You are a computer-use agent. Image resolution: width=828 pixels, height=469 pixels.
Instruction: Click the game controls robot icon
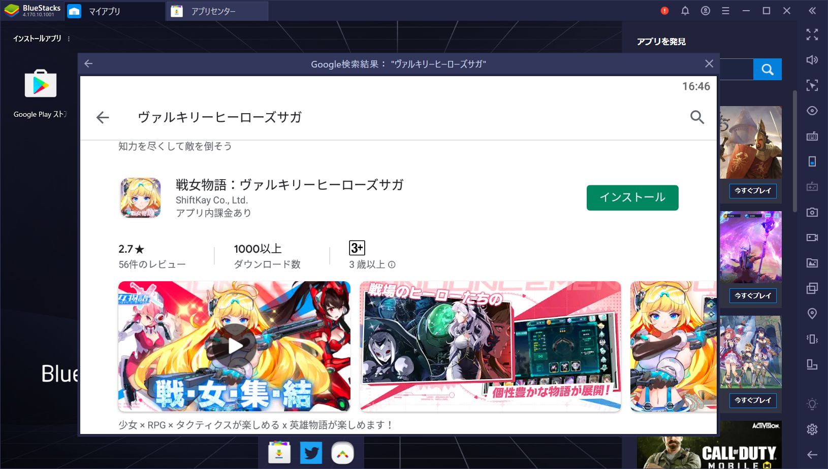point(812,187)
